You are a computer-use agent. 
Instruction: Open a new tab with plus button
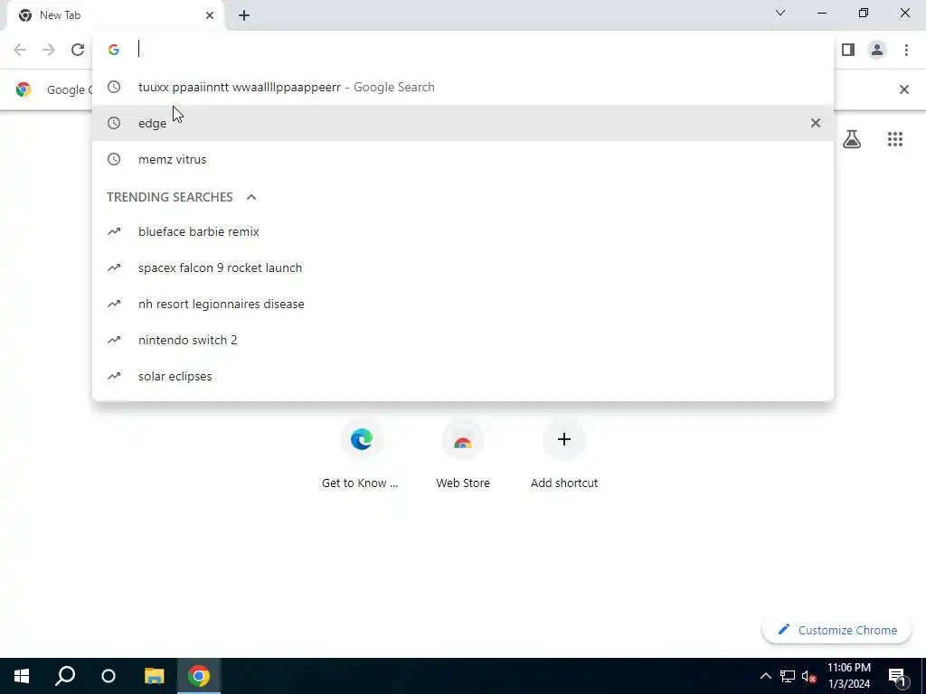pos(244,15)
